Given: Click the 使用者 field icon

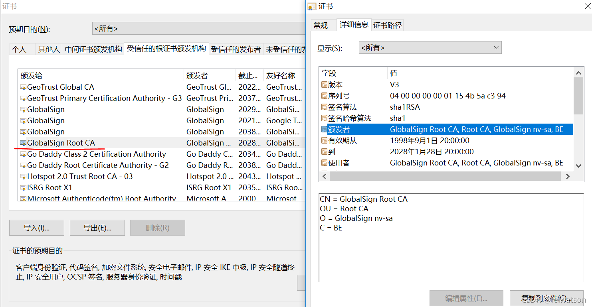Looking at the screenshot, I should tap(324, 163).
